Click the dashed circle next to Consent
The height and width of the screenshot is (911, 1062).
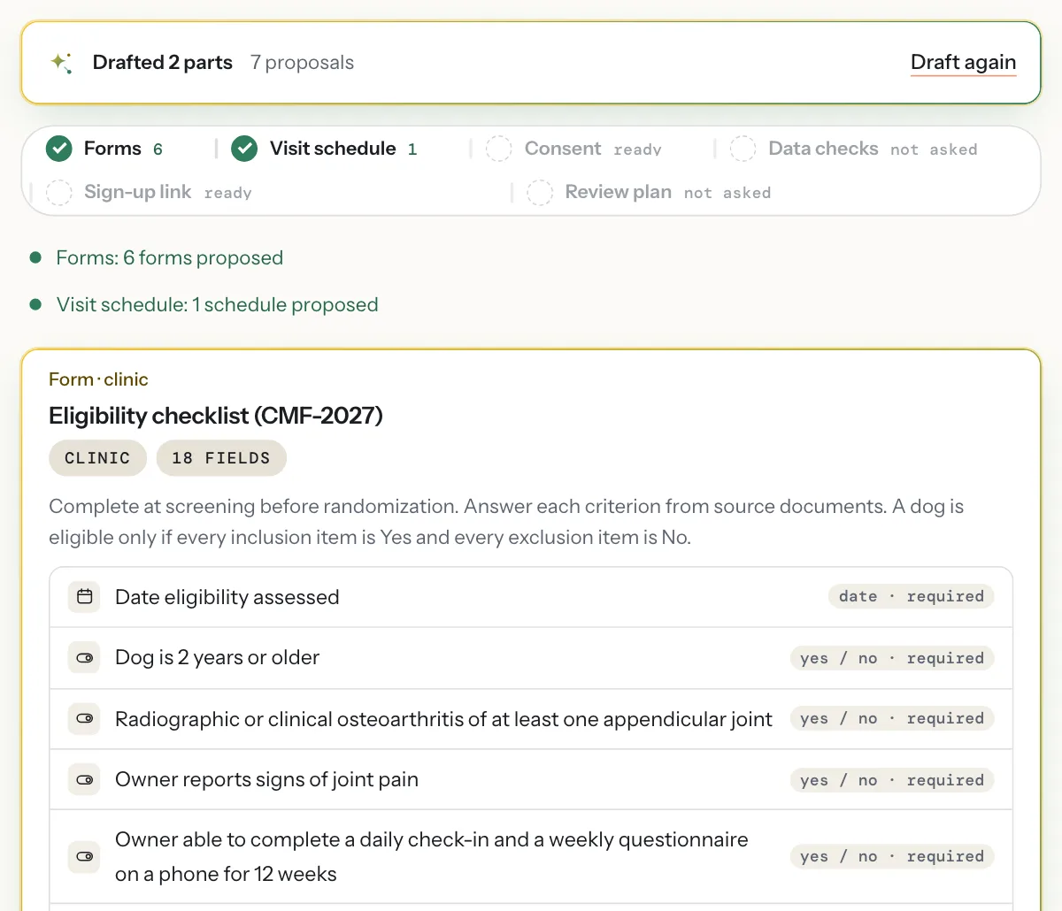(499, 149)
